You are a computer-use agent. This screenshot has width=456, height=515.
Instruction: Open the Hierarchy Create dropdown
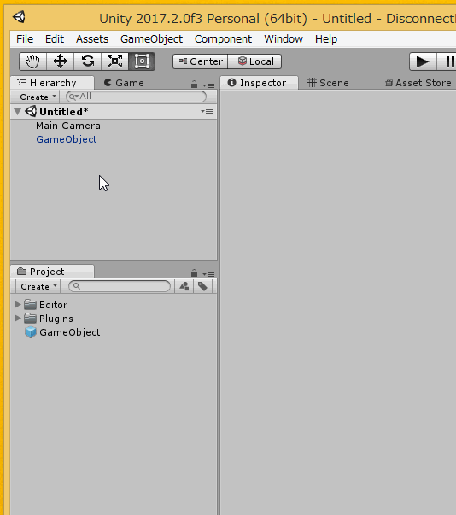tap(38, 97)
